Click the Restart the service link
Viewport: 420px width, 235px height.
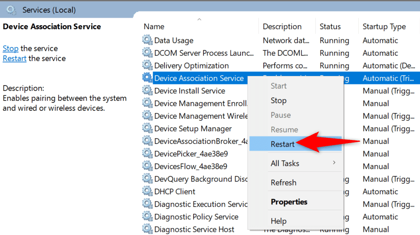15,58
